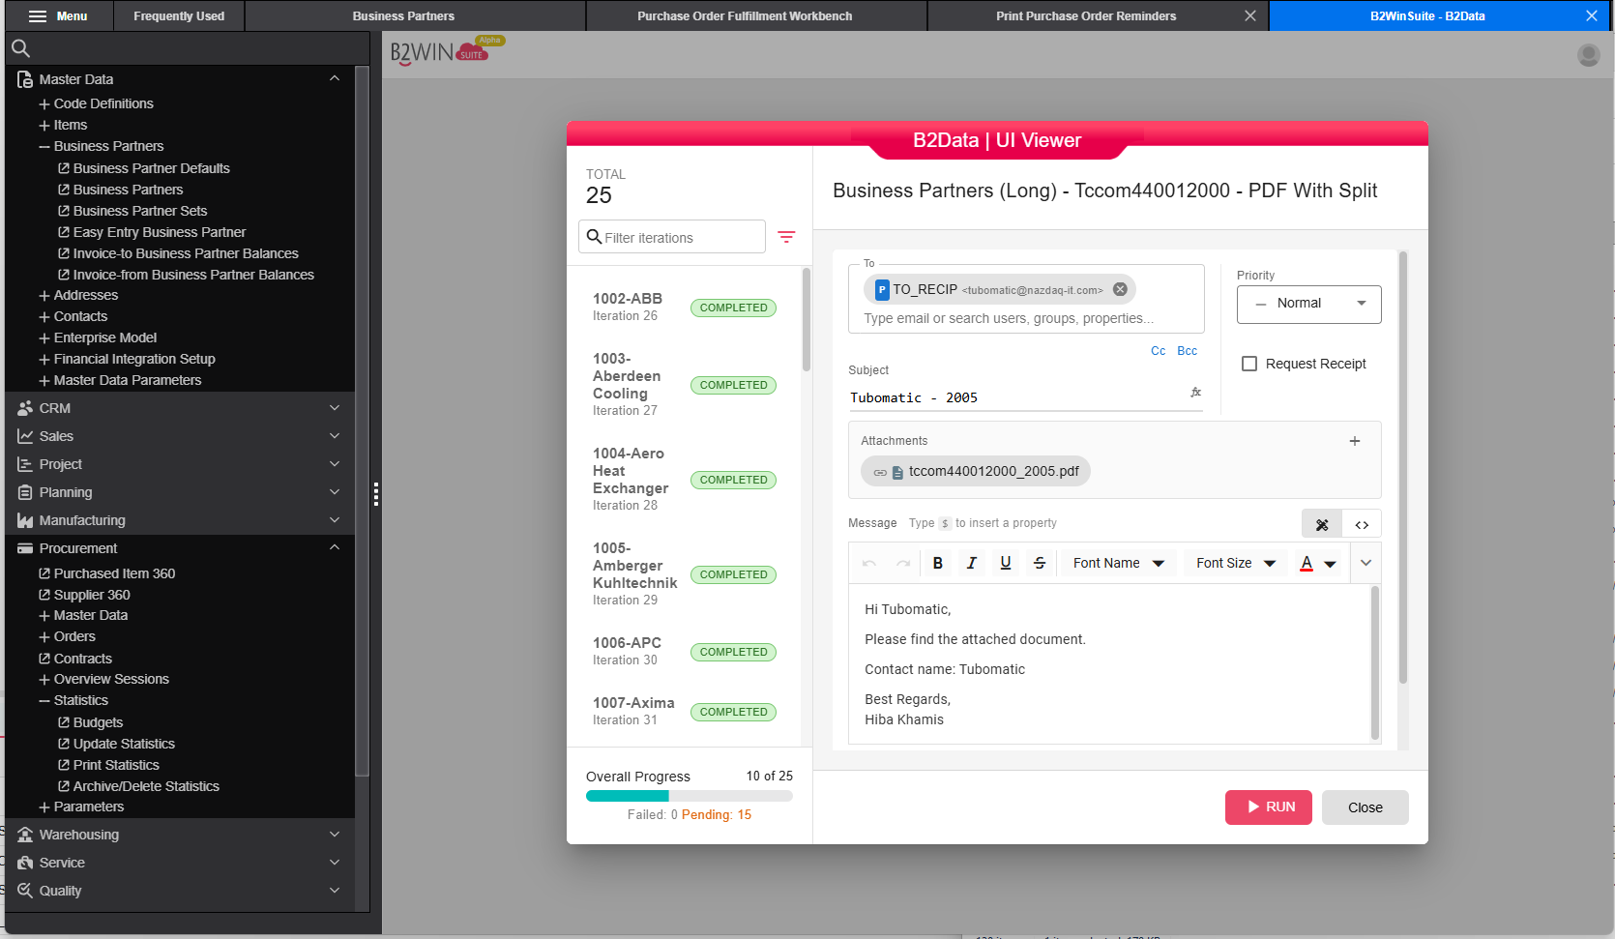
Task: Click the bold formatting button
Action: [937, 563]
